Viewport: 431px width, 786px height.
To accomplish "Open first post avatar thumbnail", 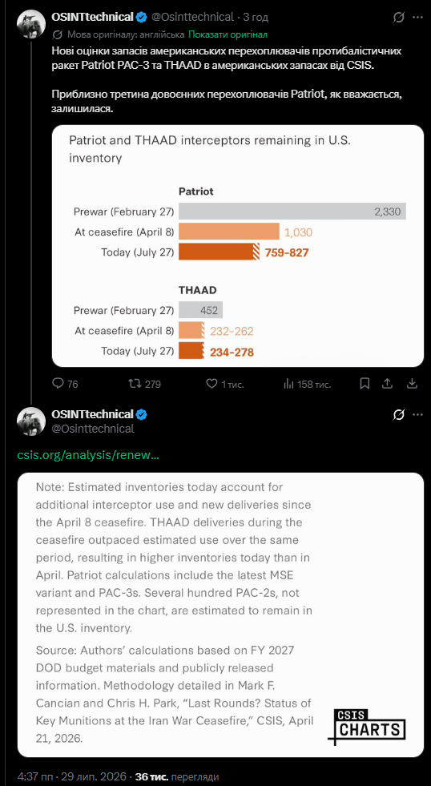I will click(31, 23).
